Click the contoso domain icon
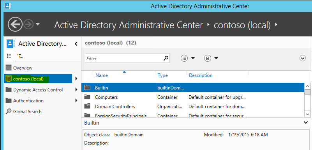Viewport: 312px width, 150px height. pyautogui.click(x=8, y=79)
